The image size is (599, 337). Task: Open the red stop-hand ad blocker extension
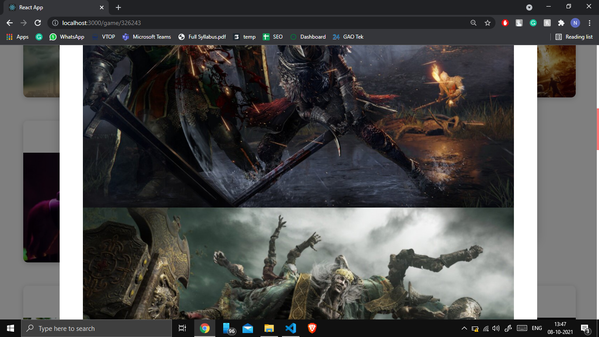[x=505, y=23]
